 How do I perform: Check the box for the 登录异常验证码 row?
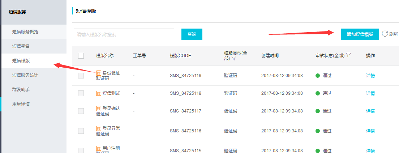[x=81, y=131]
